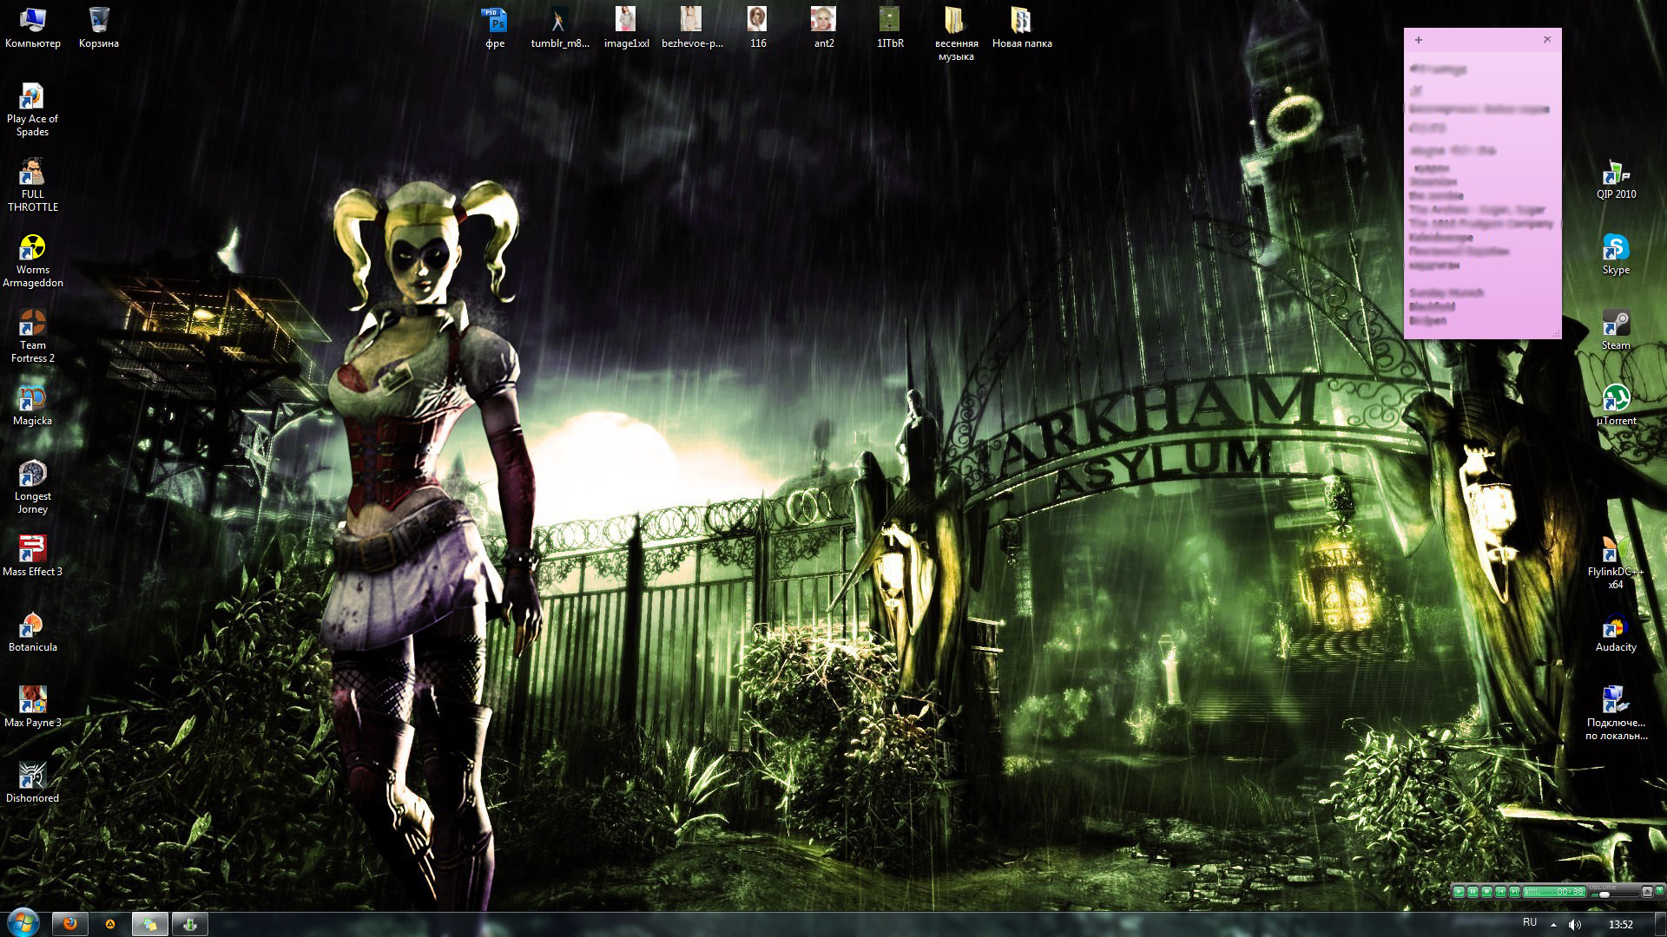Click the mini player volume slider
The height and width of the screenshot is (937, 1667).
[1615, 894]
